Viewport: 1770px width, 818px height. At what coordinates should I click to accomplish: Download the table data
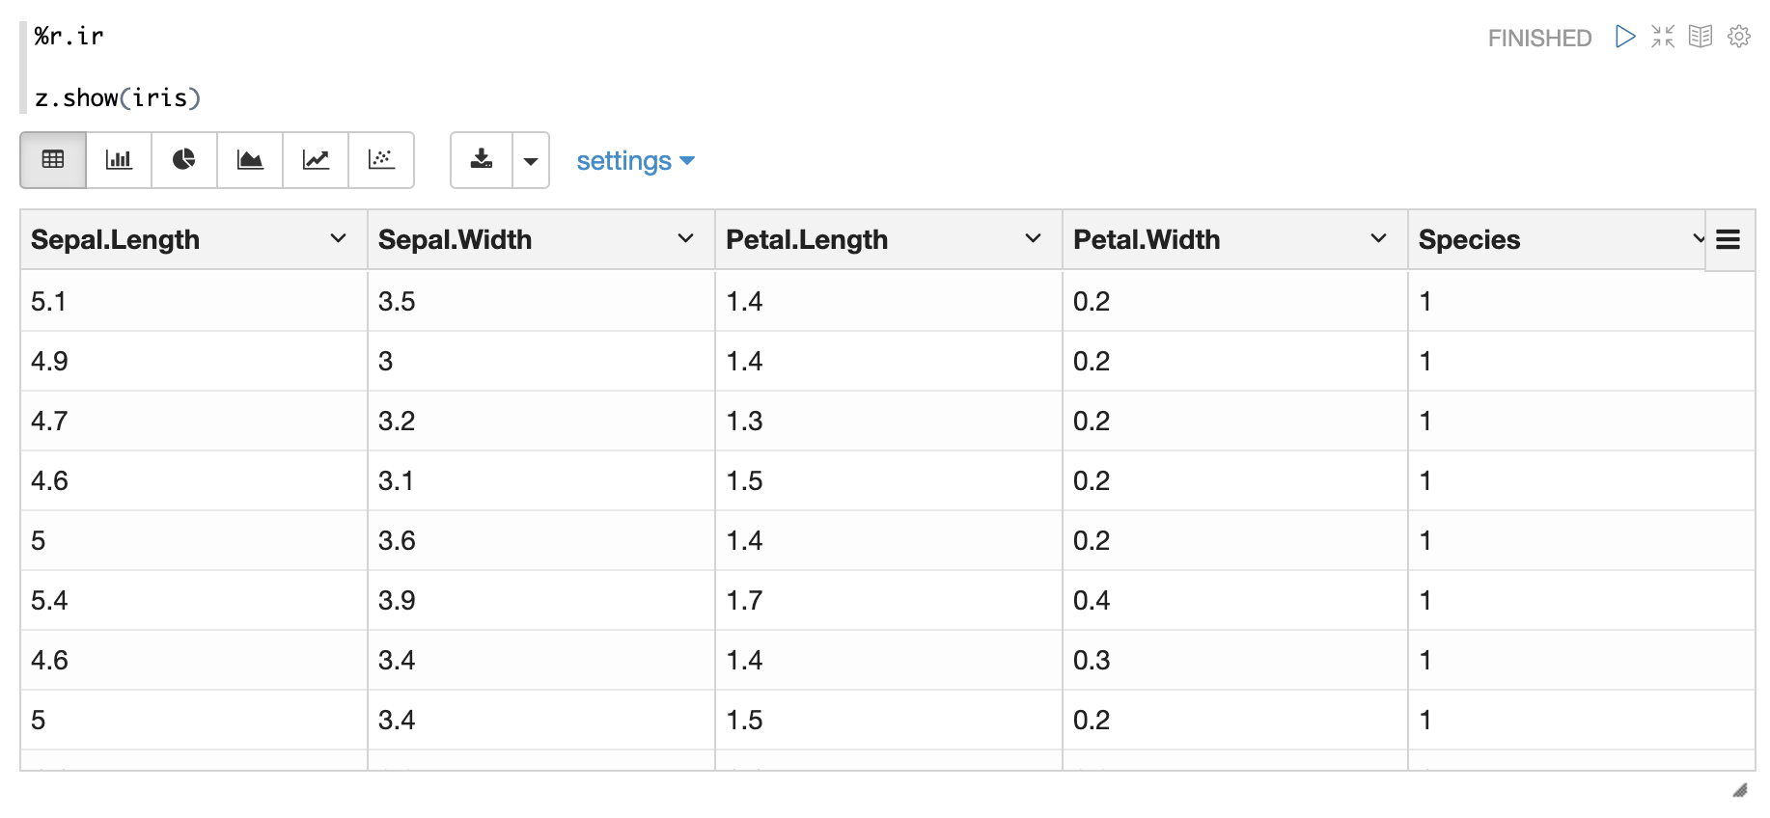pyautogui.click(x=482, y=160)
